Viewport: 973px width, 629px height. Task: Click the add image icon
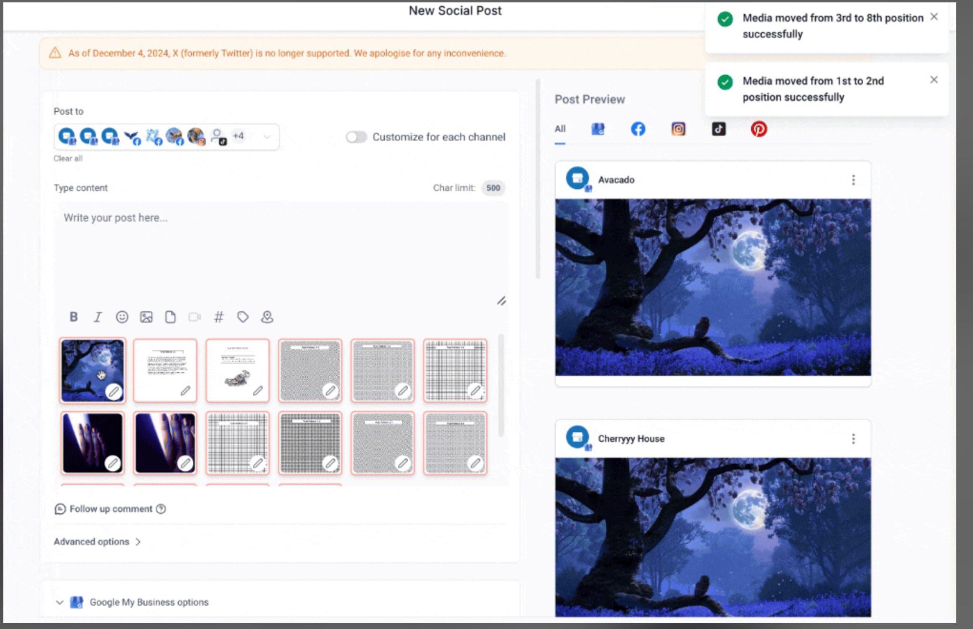coord(146,317)
